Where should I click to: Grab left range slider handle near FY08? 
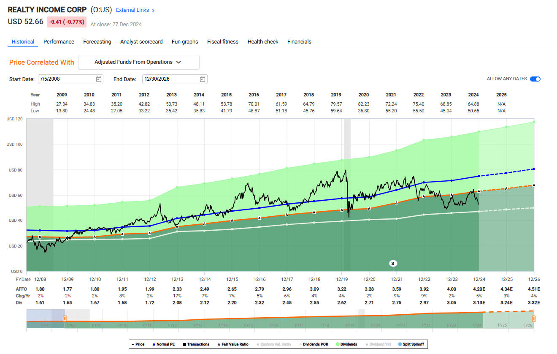click(65, 319)
